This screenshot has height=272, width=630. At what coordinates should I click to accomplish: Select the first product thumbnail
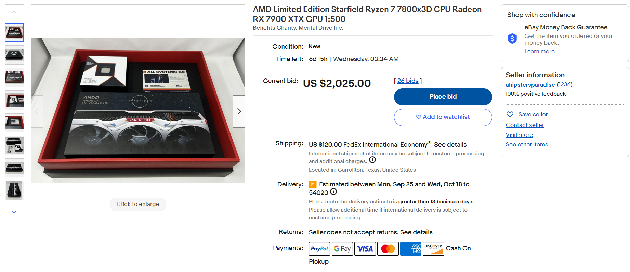pos(14,32)
